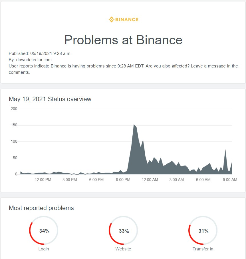This screenshot has width=246, height=259.
Task: Click the 9:00 AM time axis label
Action: tap(230, 180)
